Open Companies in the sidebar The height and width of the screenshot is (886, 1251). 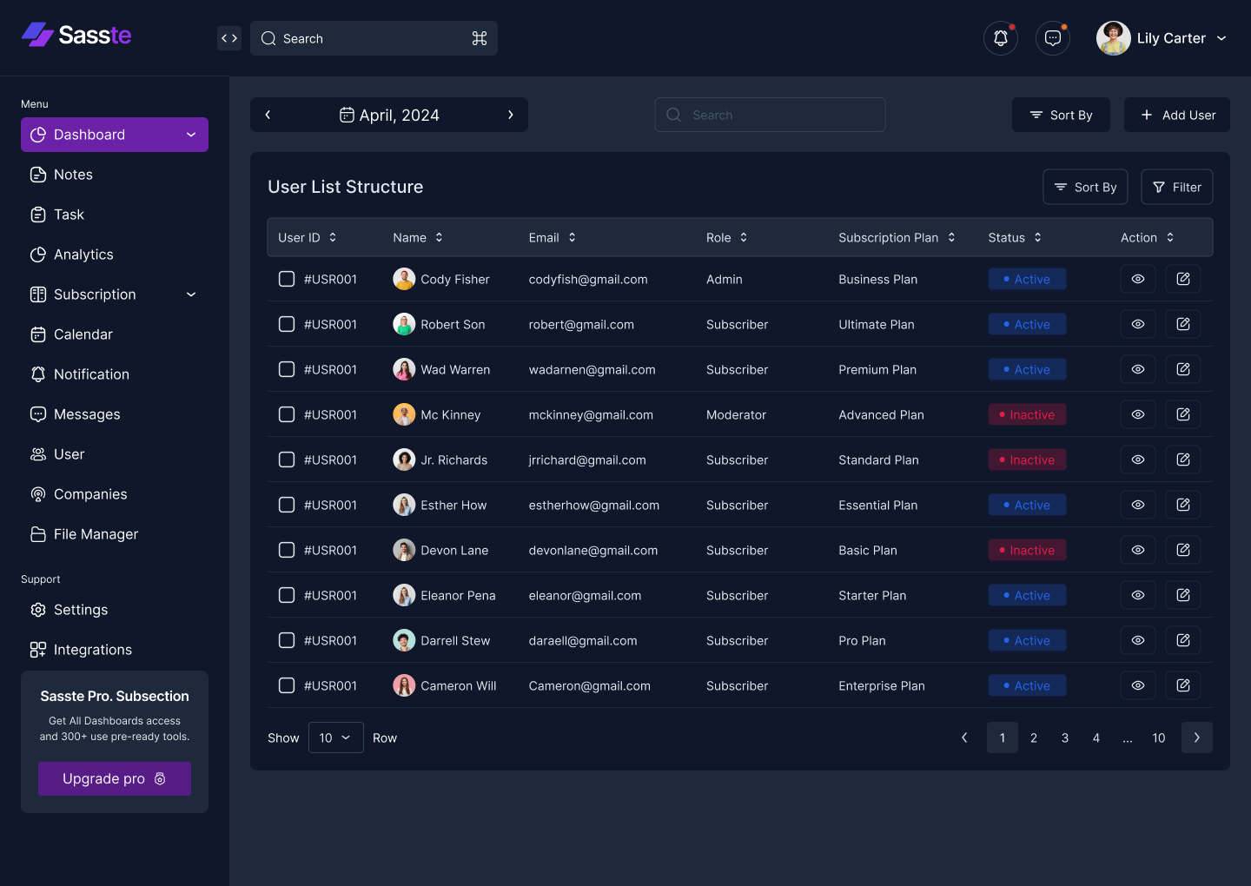[115, 494]
